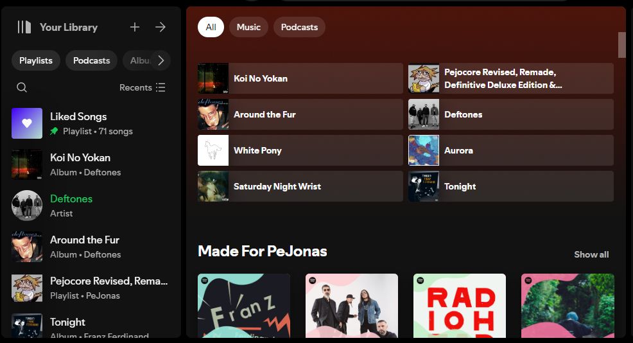The width and height of the screenshot is (633, 343).
Task: Click Show all for Made For PeJonas
Action: coord(591,254)
